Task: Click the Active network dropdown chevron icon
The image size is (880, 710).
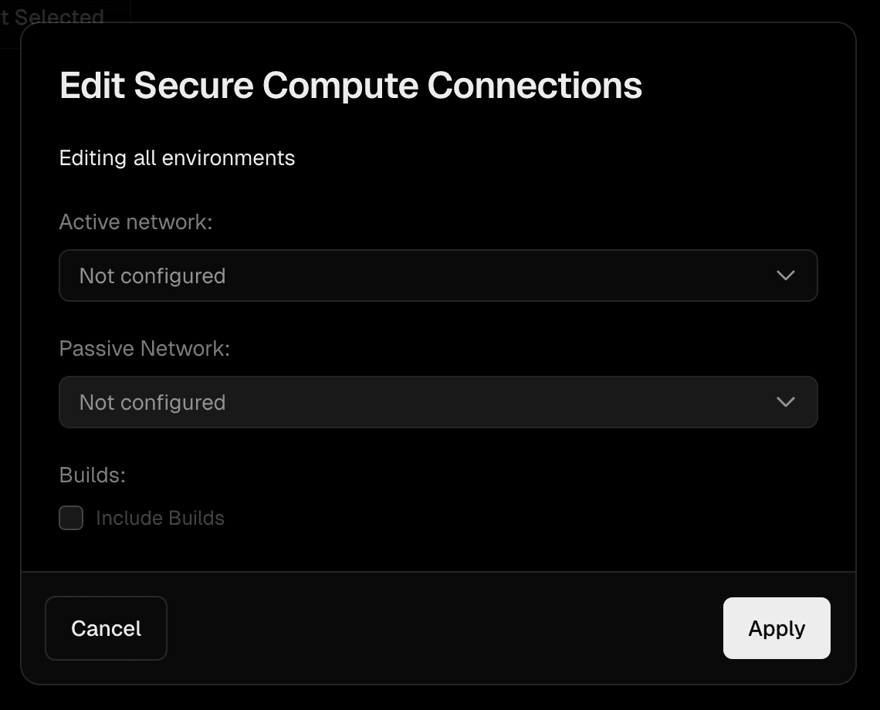Action: pyautogui.click(x=787, y=276)
